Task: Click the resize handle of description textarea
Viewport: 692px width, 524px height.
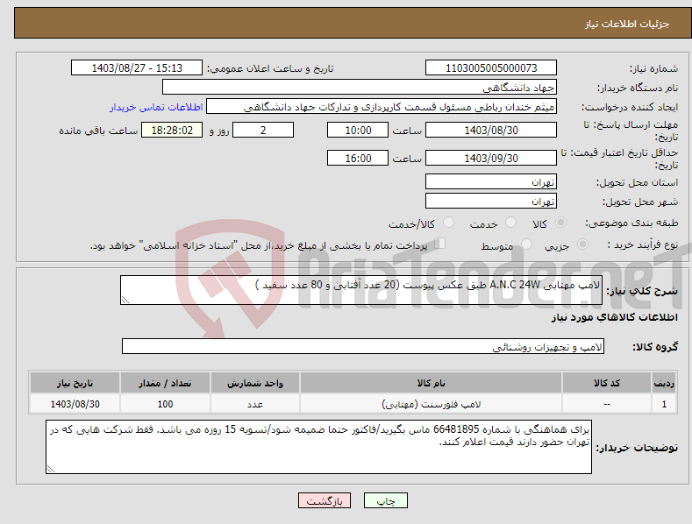Action: 125,300
